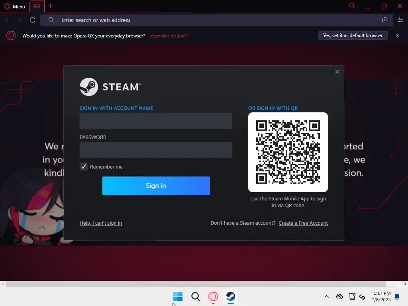Click the account name input field
This screenshot has height=306, width=408.
156,121
